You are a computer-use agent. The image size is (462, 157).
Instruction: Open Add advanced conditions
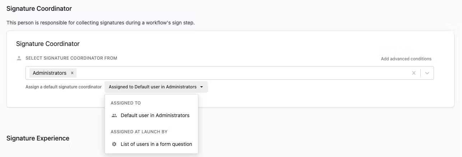pos(406,59)
